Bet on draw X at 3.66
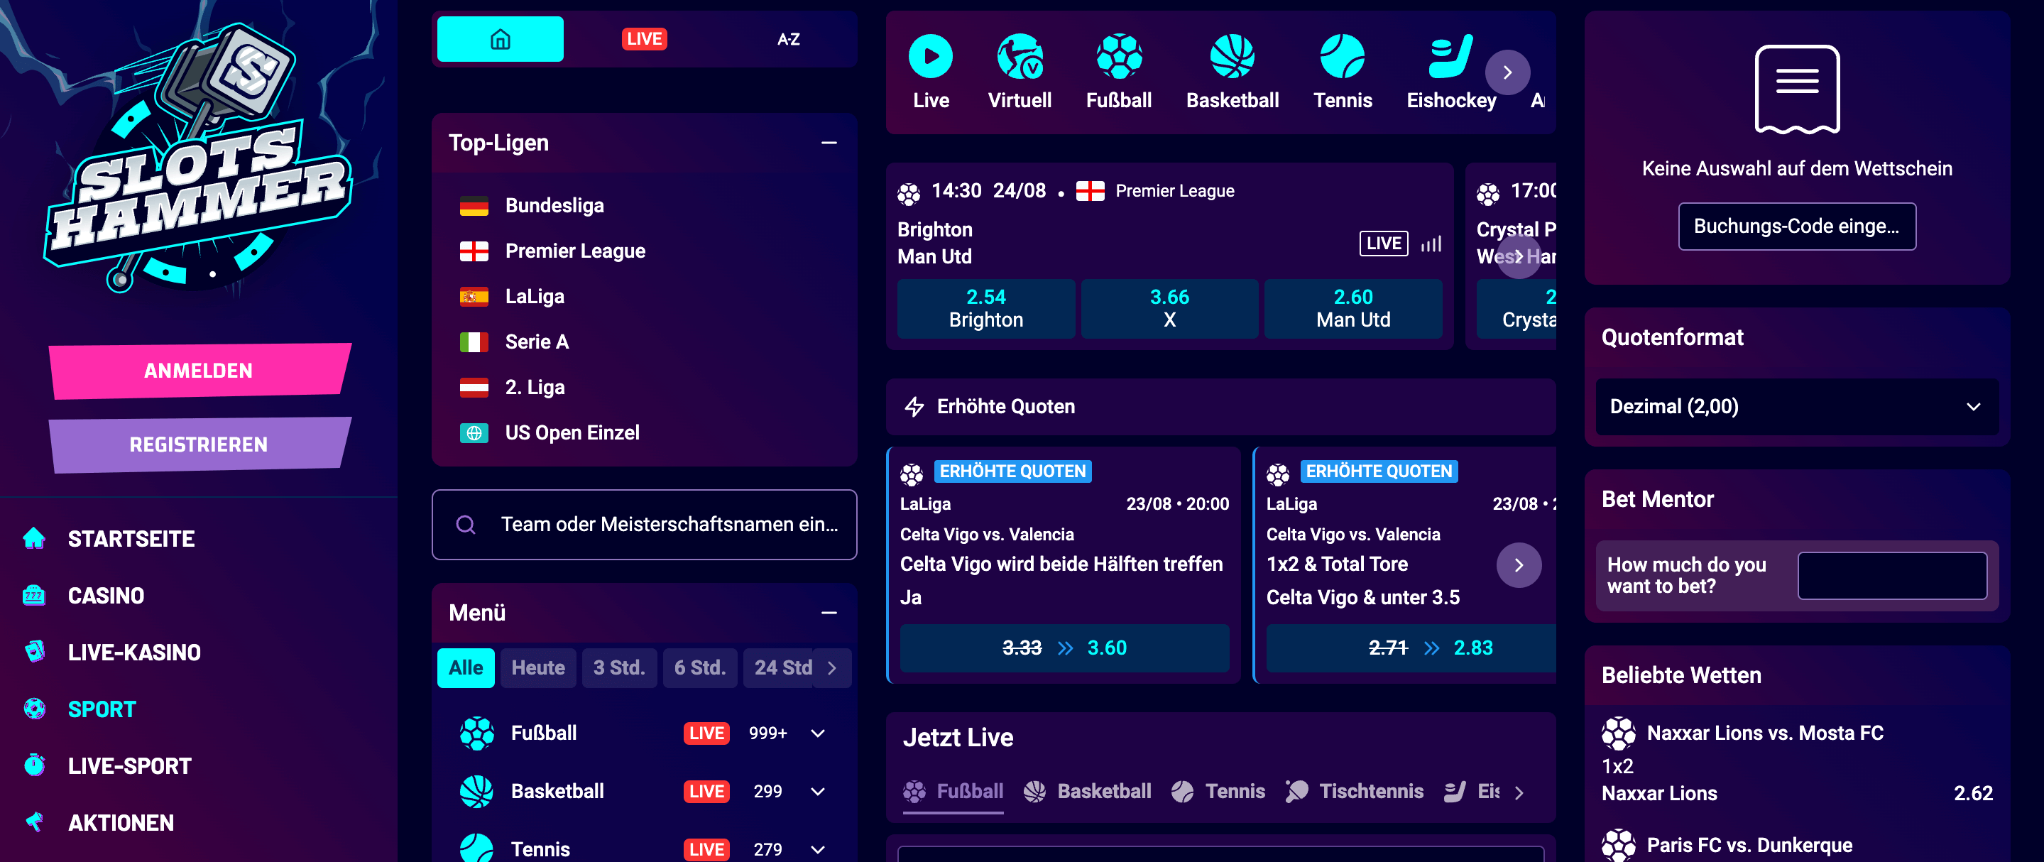This screenshot has height=862, width=2044. point(1169,309)
